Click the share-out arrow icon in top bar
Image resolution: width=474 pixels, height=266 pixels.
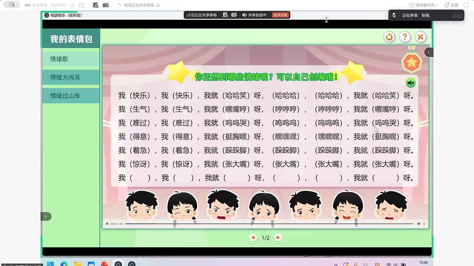point(81,5)
